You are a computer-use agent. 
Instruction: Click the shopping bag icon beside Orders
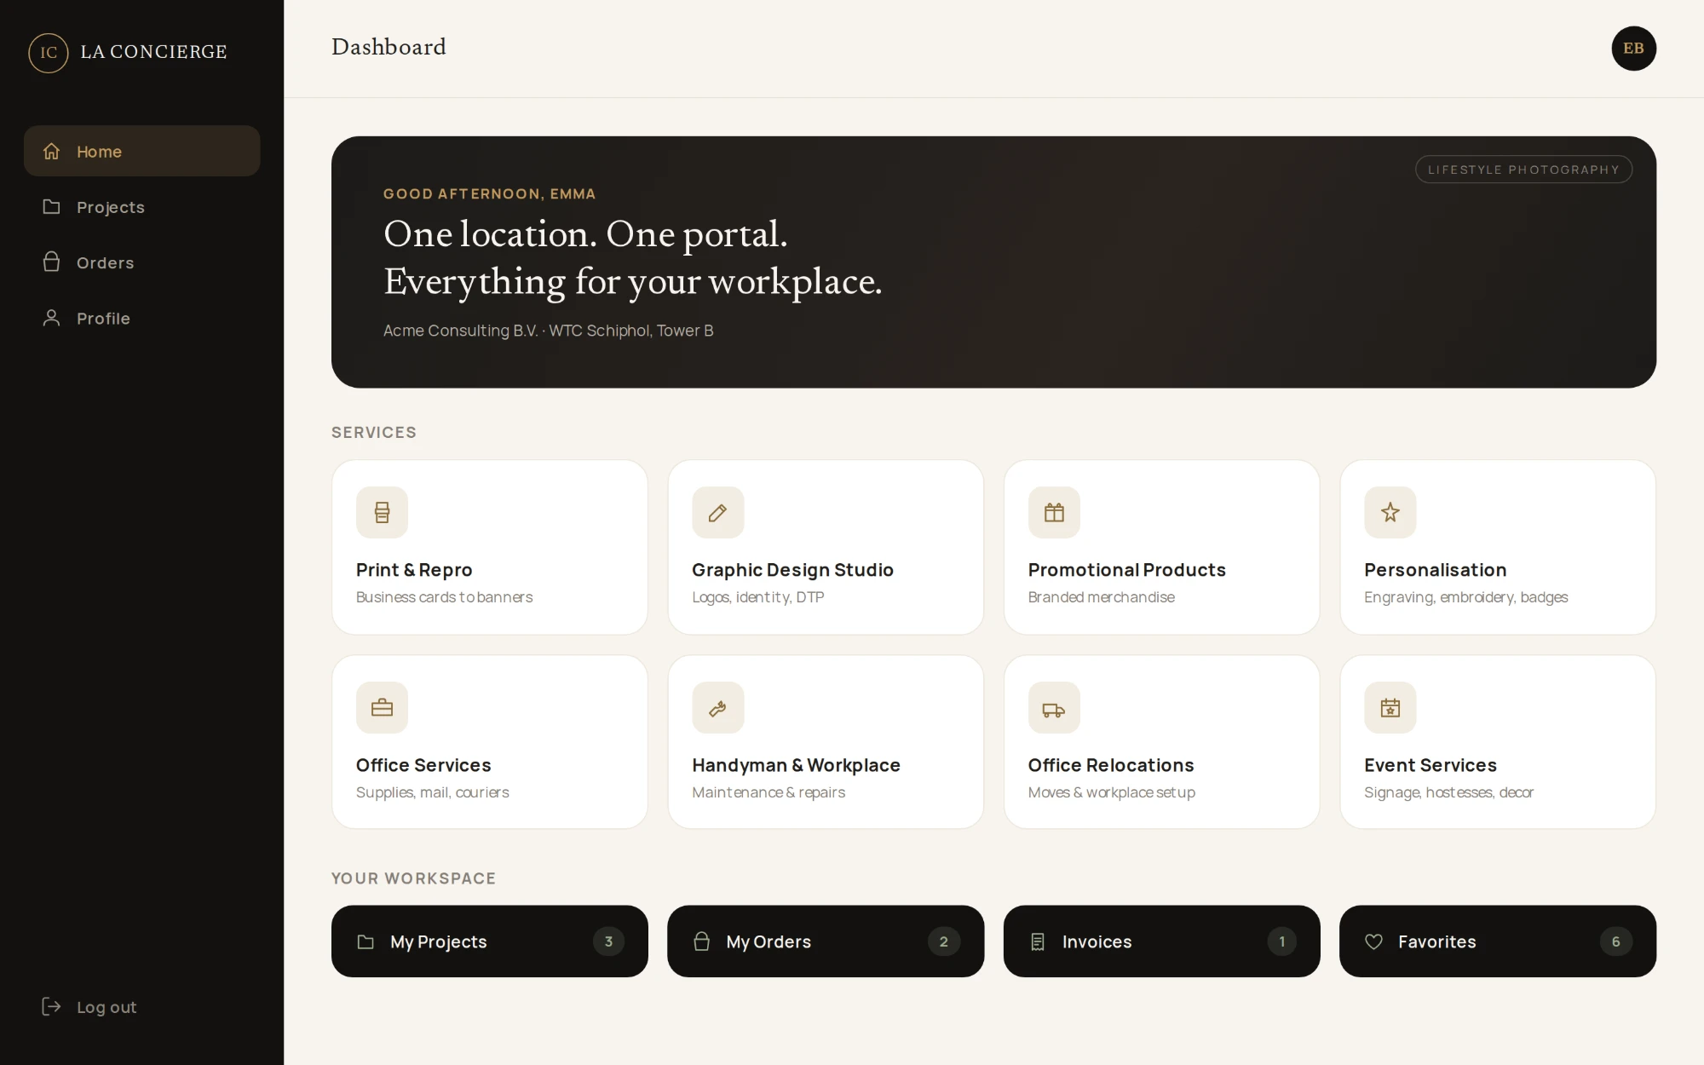[x=51, y=262]
